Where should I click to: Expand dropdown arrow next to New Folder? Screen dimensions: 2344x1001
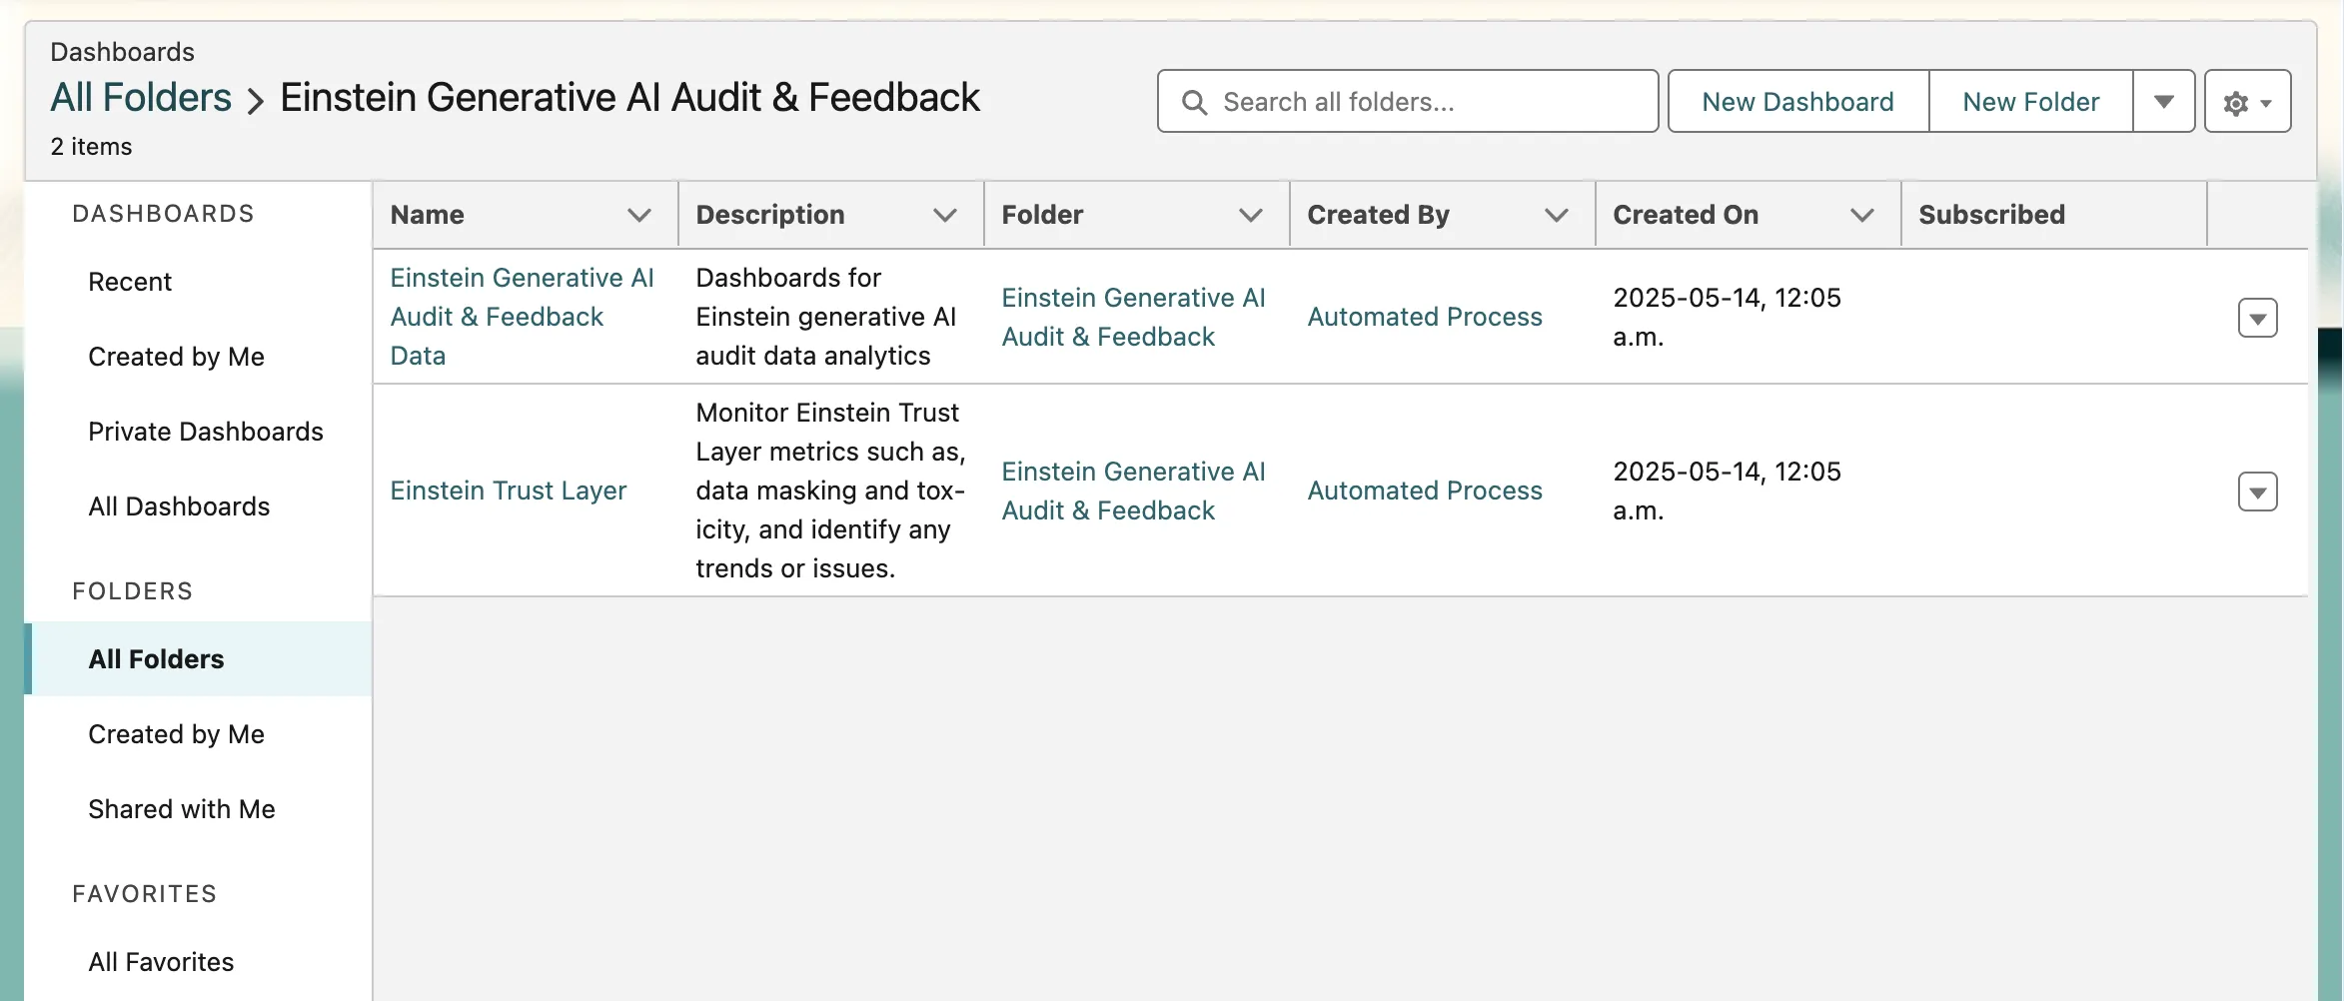[2163, 102]
